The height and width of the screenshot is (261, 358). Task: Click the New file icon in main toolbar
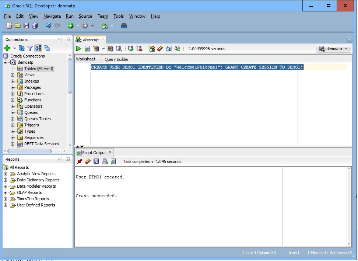point(9,25)
